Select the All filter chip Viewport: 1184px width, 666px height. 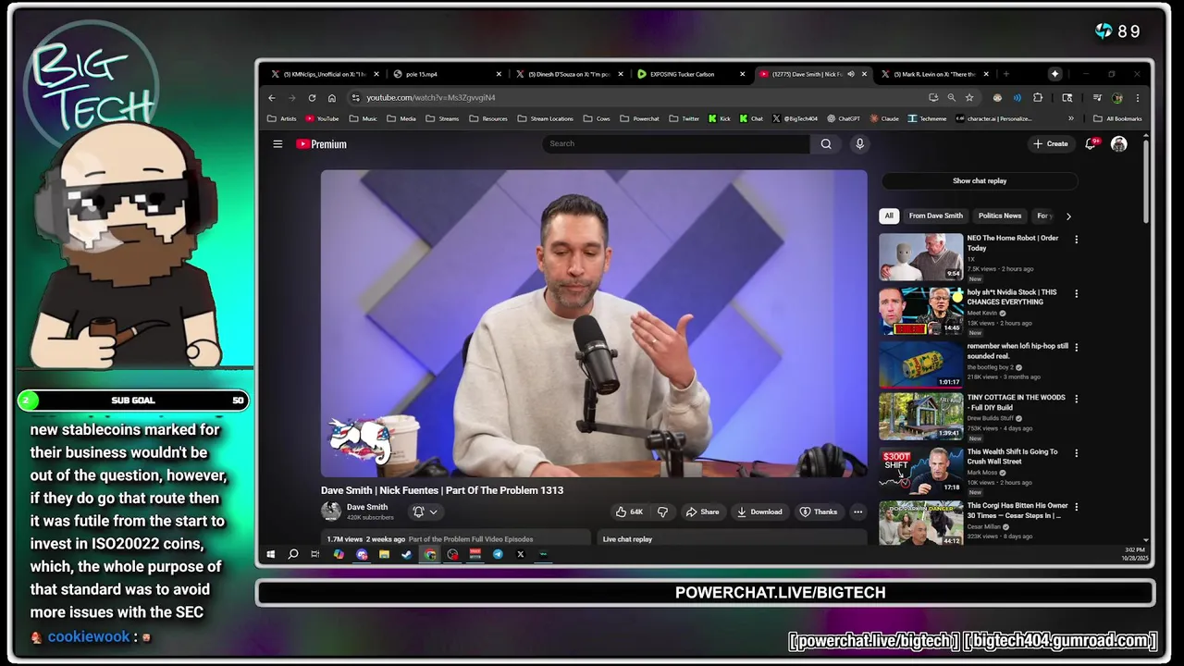[x=889, y=216]
